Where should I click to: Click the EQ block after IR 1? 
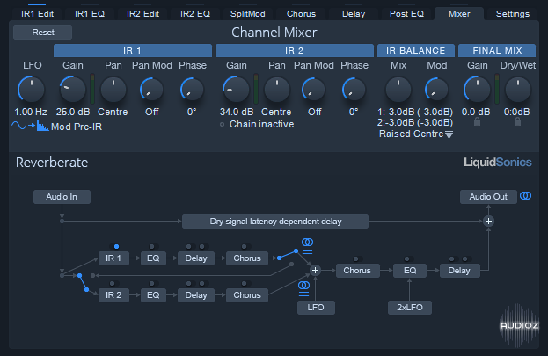153,258
